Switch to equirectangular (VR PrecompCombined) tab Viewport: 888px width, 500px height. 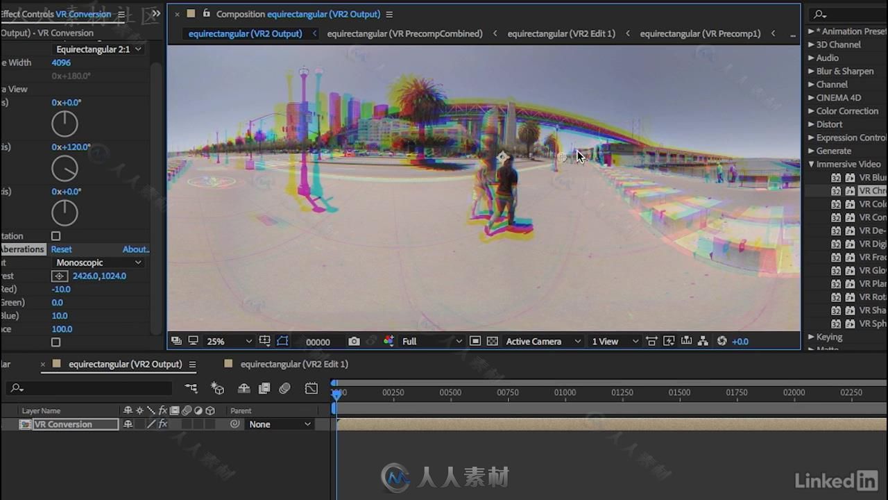404,33
